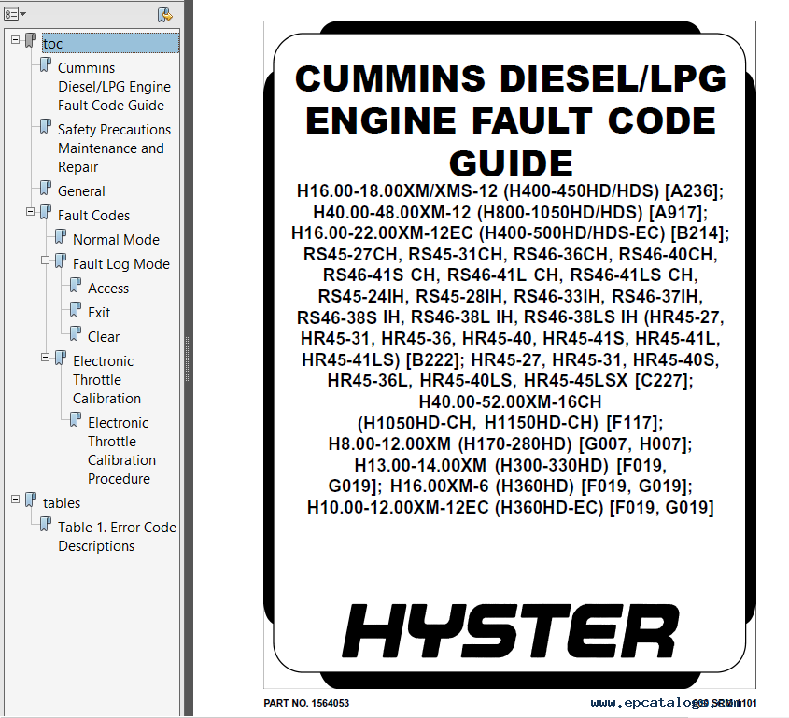Collapse the Electronic Throttle Calibration branch
This screenshot has width=789, height=718.
point(46,358)
